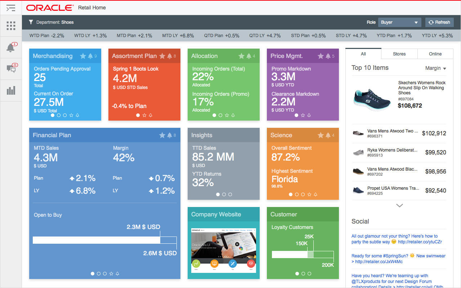Image resolution: width=461 pixels, height=288 pixels.
Task: Open the app grid launcher icon
Action: click(11, 26)
